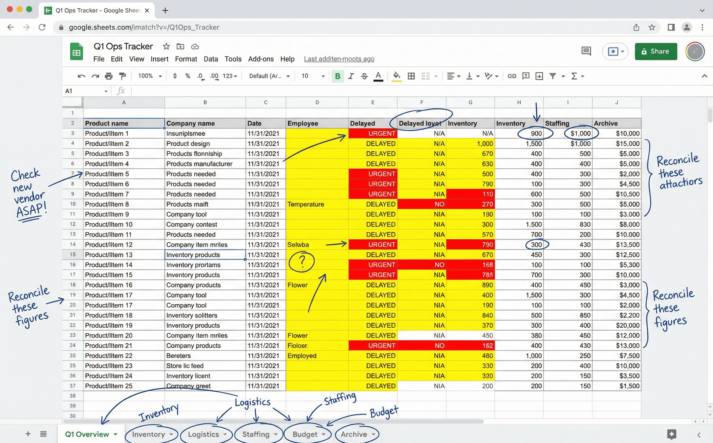Apply strikethrough formatting
Screen dimensions: 713x443
[364, 76]
